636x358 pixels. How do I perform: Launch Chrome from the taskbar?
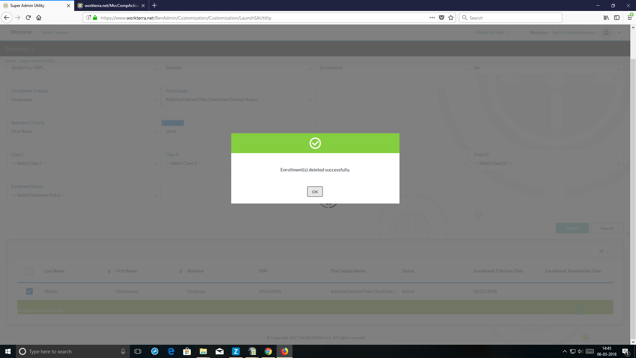point(268,351)
